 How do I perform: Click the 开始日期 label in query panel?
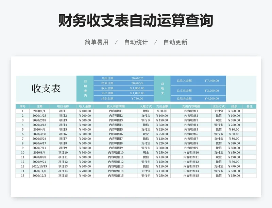pyautogui.click(x=107, y=78)
